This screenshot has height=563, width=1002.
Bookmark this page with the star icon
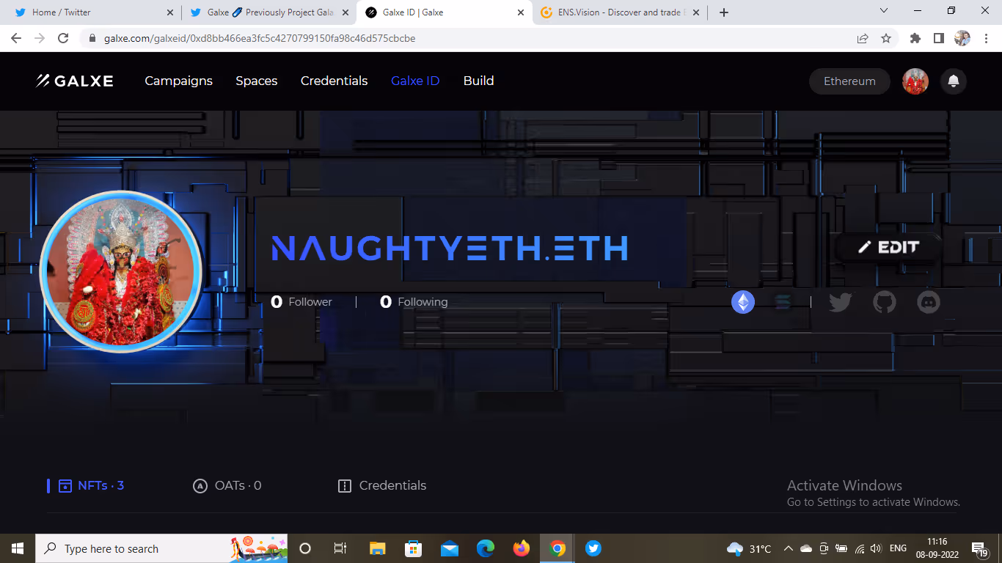point(886,38)
